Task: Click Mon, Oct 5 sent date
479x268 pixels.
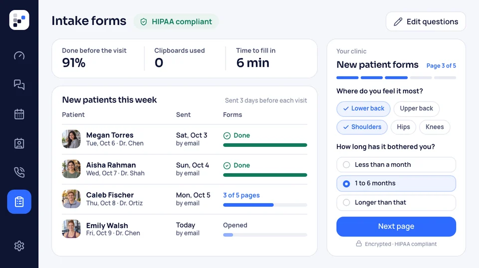Action: [193, 195]
